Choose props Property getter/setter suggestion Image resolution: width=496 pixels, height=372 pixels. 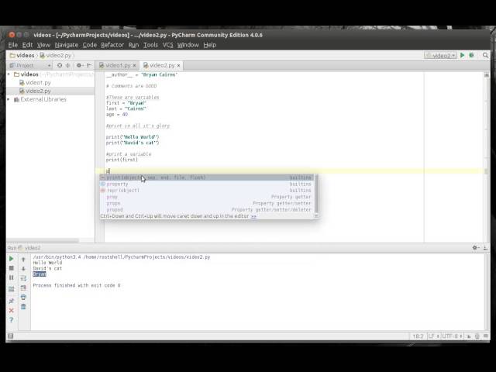[207, 203]
